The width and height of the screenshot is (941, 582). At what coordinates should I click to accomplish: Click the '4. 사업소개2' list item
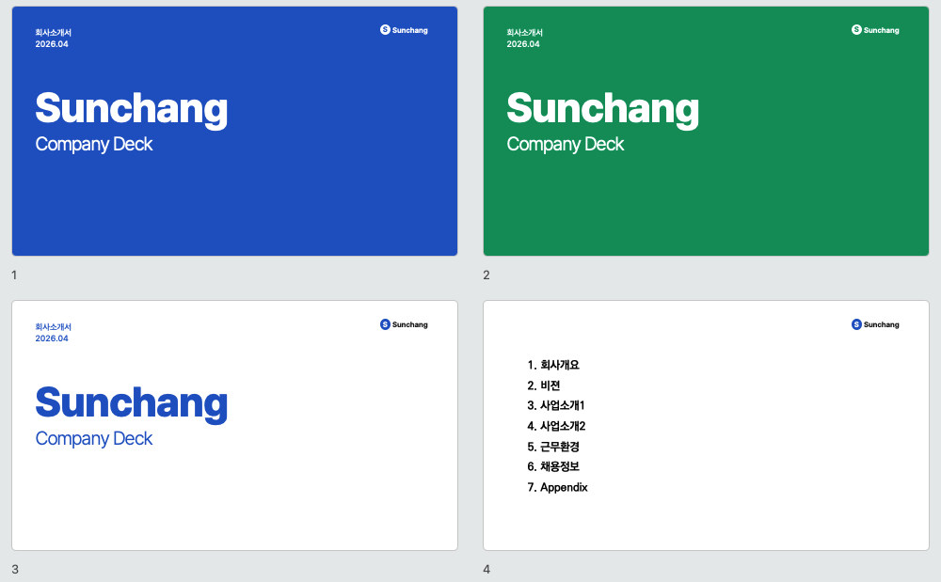[556, 426]
